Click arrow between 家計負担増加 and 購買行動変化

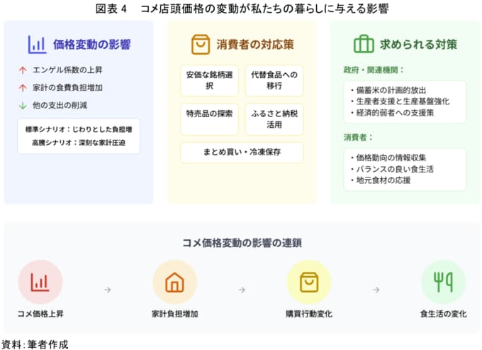pyautogui.click(x=242, y=290)
